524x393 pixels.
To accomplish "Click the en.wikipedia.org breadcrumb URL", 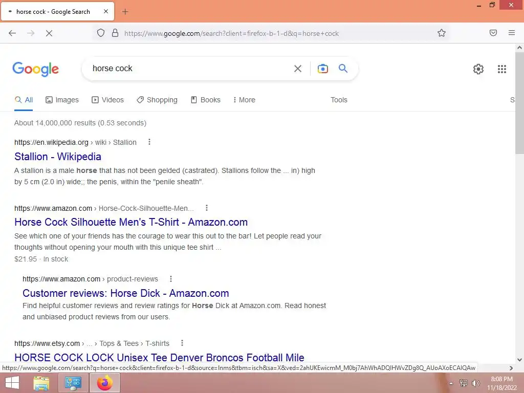I will [75, 142].
